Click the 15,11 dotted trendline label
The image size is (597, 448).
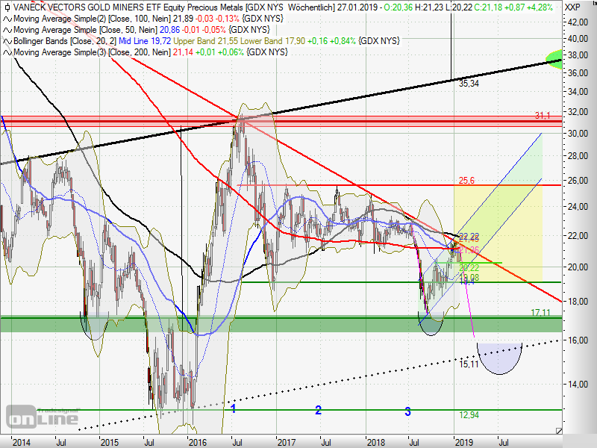(x=469, y=364)
